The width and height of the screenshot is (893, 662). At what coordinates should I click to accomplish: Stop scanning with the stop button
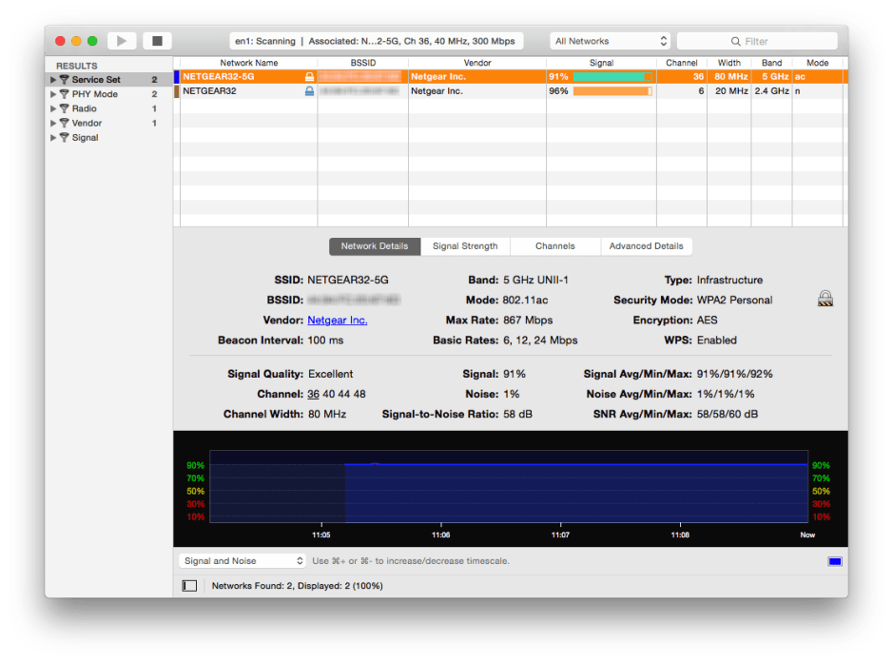point(156,40)
